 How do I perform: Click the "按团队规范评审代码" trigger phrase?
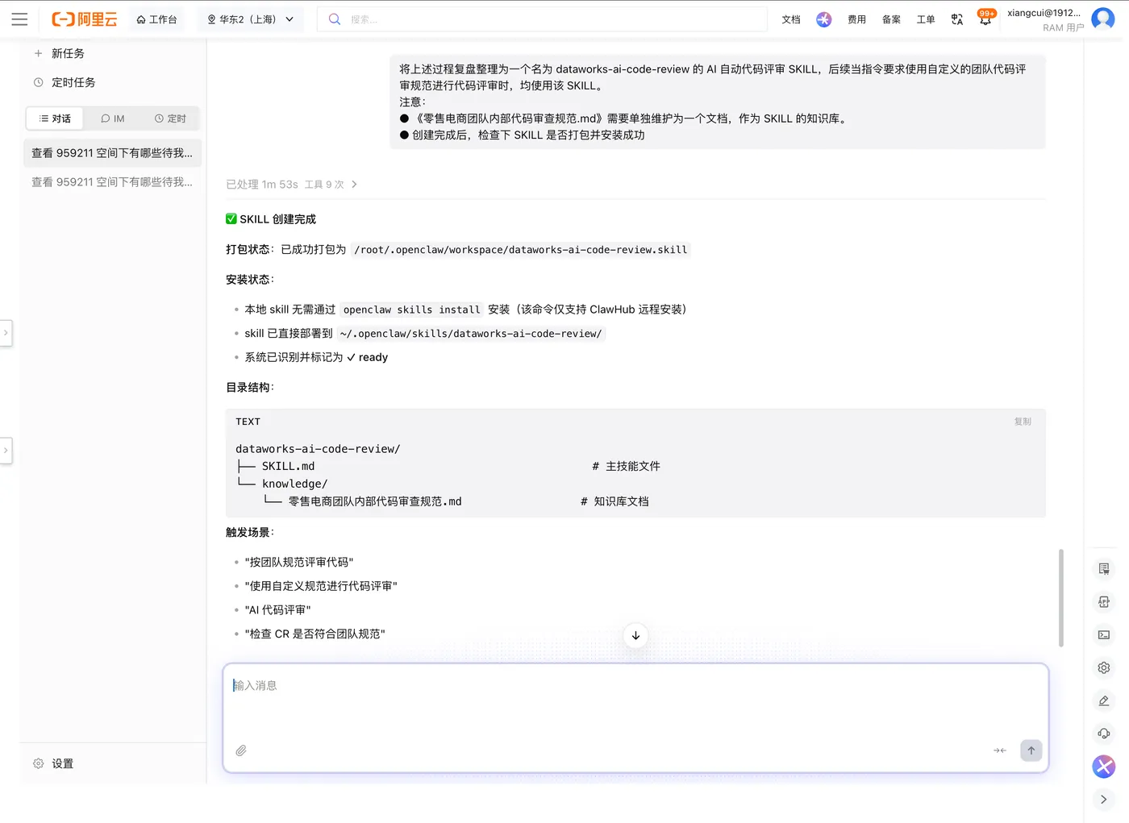click(x=299, y=562)
